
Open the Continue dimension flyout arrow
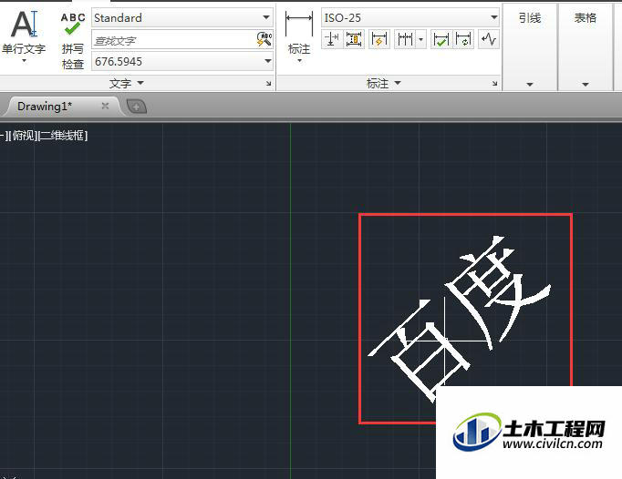[x=420, y=39]
